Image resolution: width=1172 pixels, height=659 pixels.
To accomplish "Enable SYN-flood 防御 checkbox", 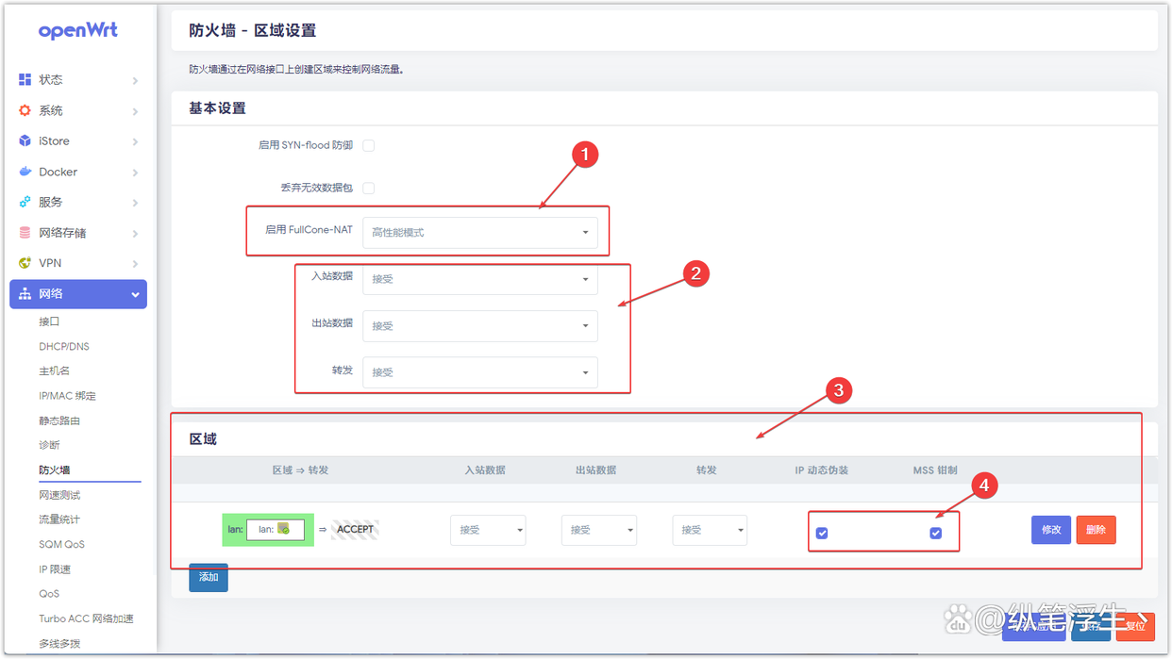I will [368, 145].
